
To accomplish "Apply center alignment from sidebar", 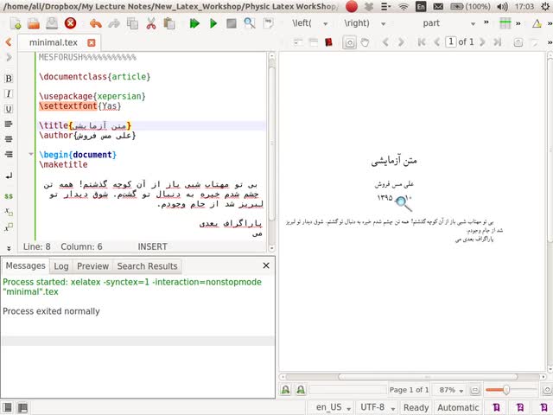I will click(9, 139).
